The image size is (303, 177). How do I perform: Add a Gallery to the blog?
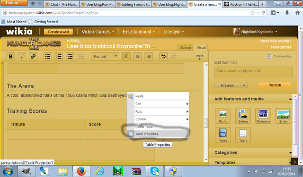tap(243, 116)
